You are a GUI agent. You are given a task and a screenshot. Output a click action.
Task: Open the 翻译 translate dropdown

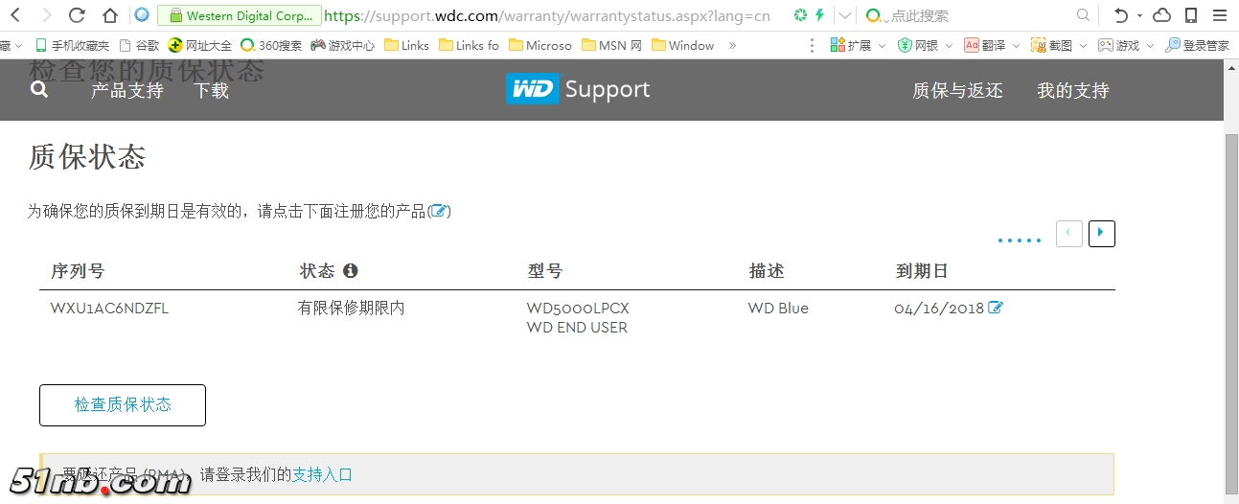[992, 45]
